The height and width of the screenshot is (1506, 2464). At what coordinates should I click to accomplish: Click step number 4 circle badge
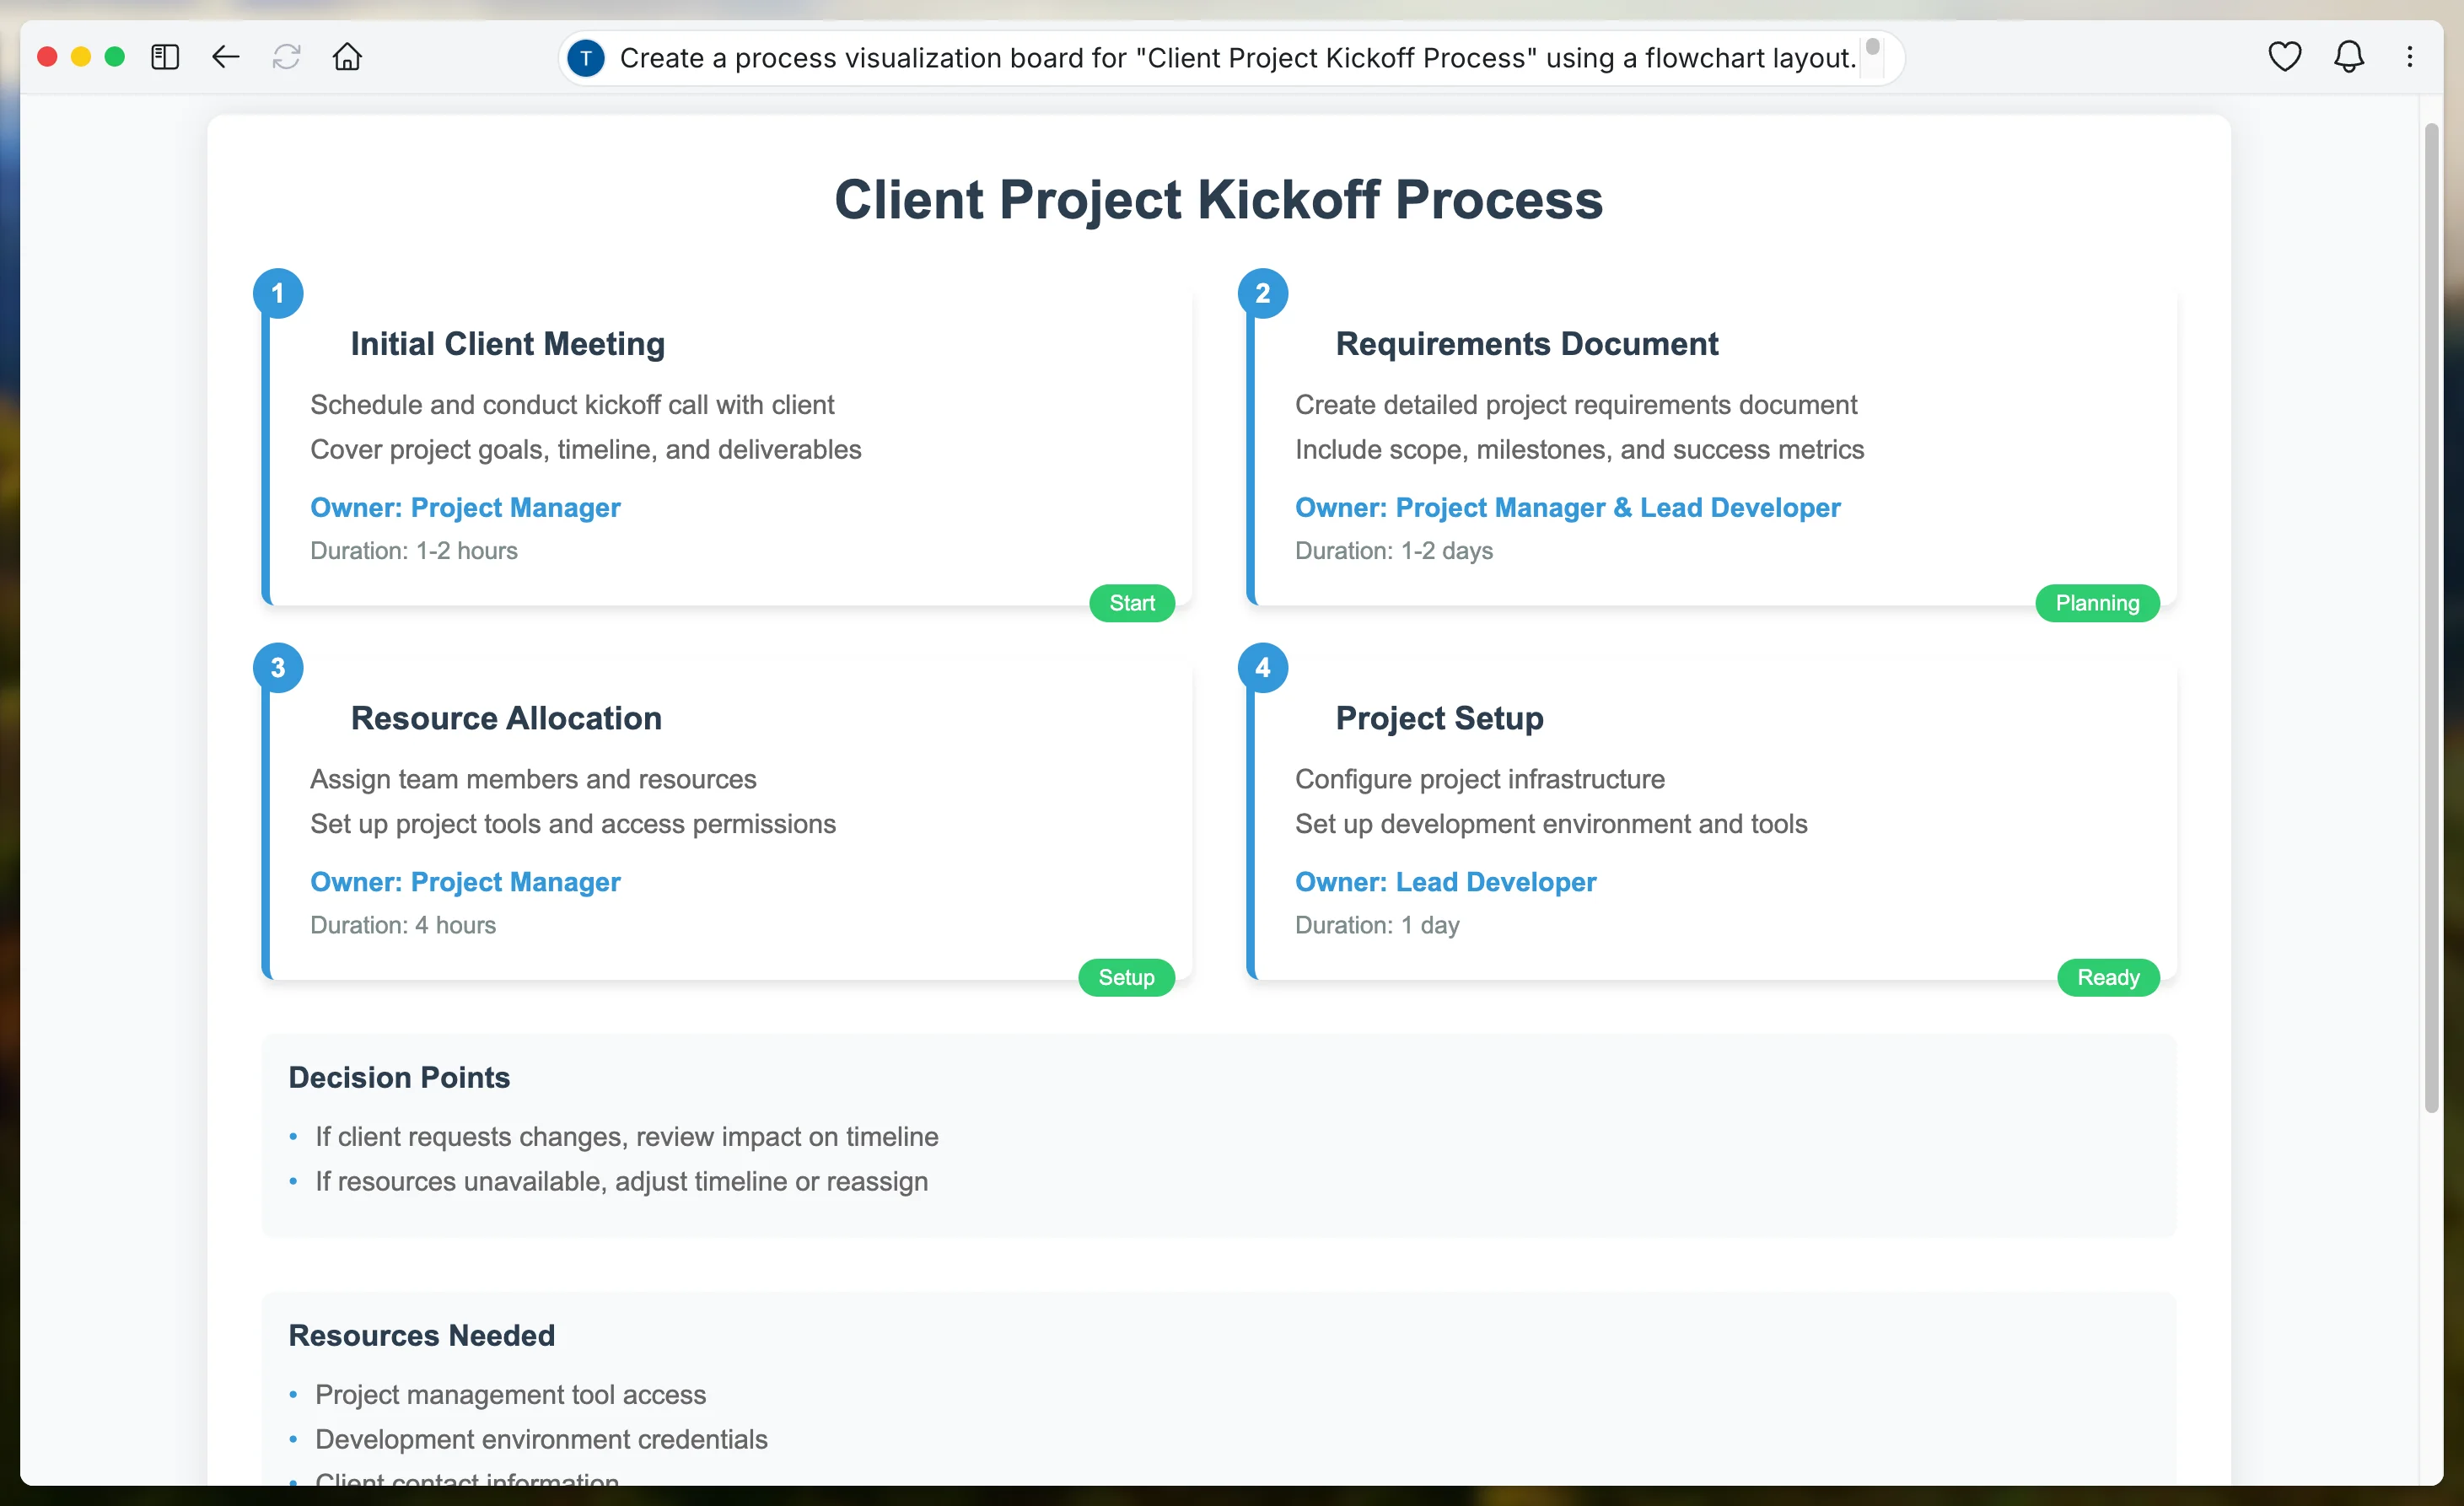pos(1262,667)
